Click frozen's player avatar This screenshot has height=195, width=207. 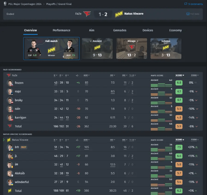[x=10, y=83]
